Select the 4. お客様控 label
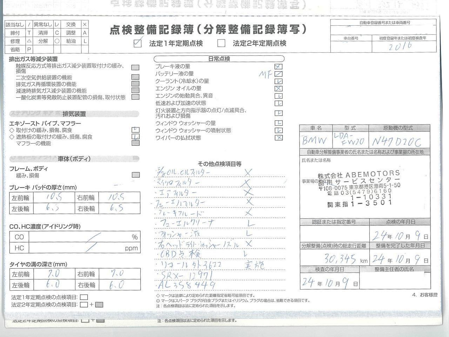Screen dimensions: 449x337 [425, 295]
